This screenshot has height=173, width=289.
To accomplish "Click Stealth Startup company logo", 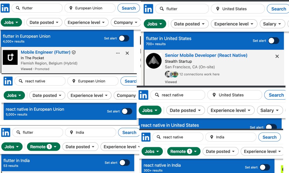I will coord(154,61).
